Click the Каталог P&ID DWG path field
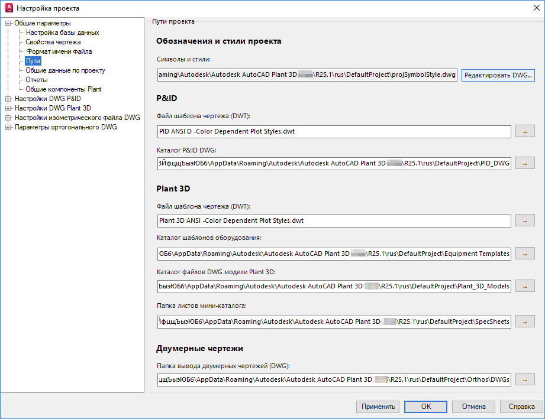The width and height of the screenshot is (545, 419). coord(334,163)
